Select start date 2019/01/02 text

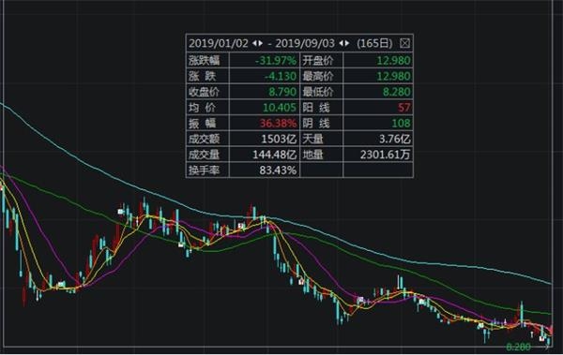tap(219, 43)
